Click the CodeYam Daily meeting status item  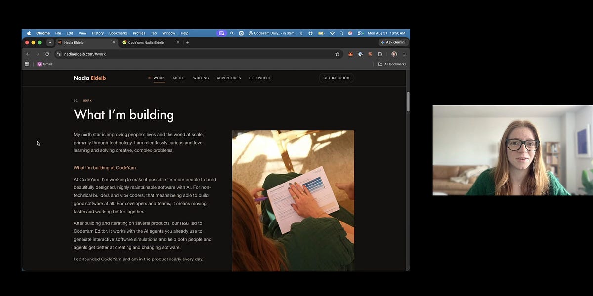[x=271, y=33]
